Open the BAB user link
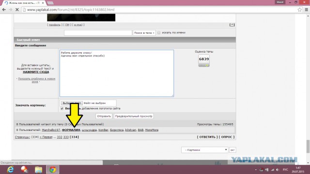This screenshot has height=174, width=310. click(x=140, y=130)
